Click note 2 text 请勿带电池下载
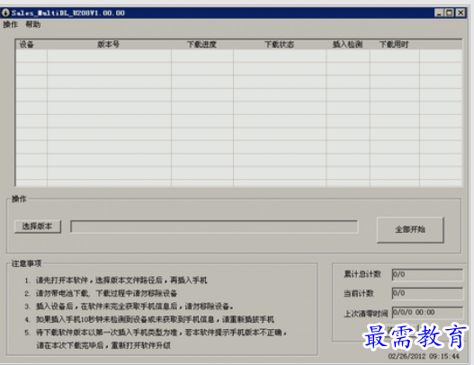 (106, 293)
